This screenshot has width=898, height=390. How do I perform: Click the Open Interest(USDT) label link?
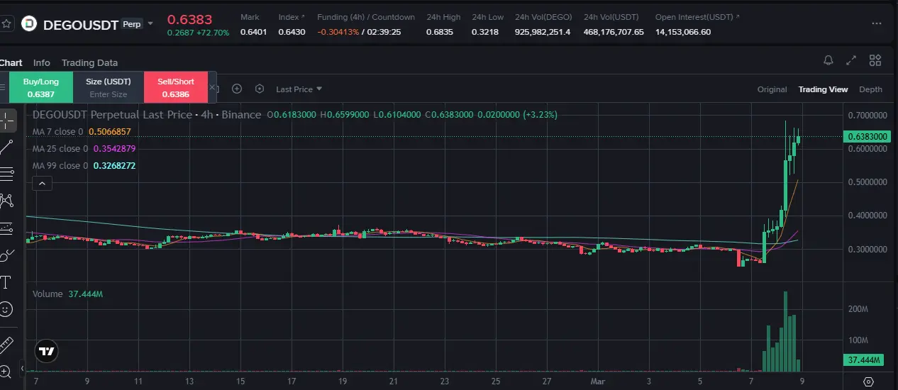[x=697, y=17]
